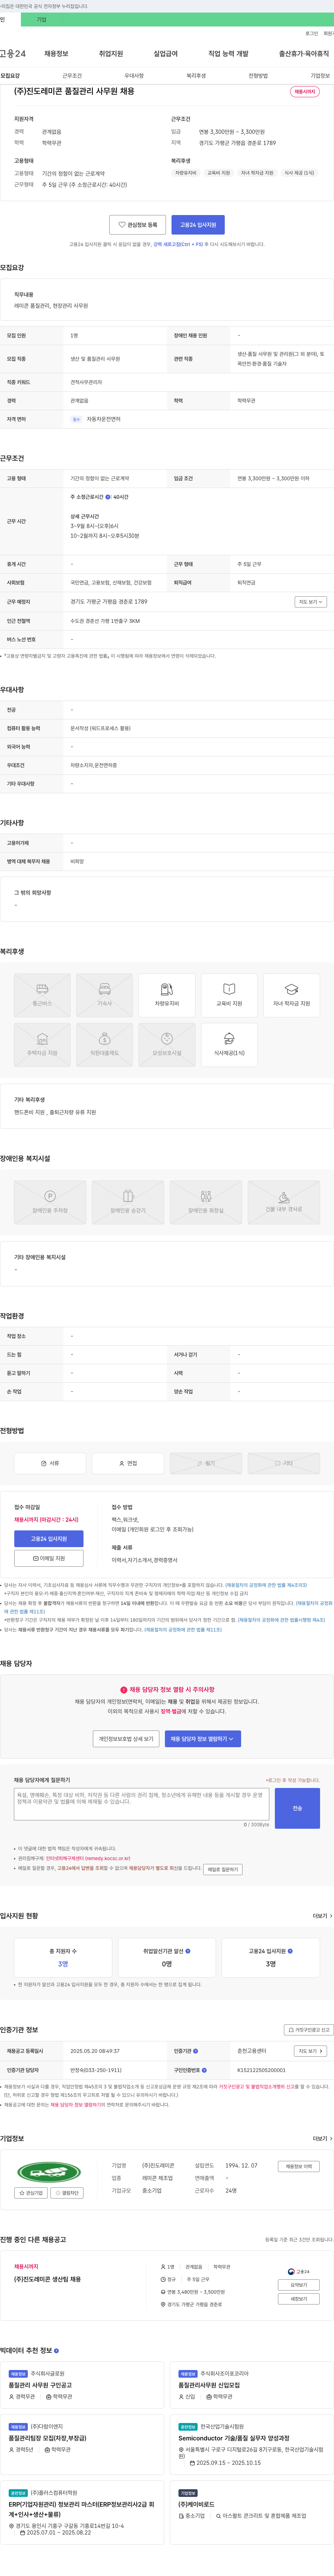This screenshot has width=334, height=2576.
Task: Click the 면접 screening method box
Action: click(128, 1463)
